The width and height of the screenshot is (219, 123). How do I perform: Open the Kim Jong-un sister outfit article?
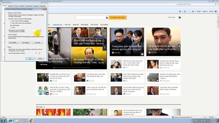pyautogui.click(x=127, y=42)
